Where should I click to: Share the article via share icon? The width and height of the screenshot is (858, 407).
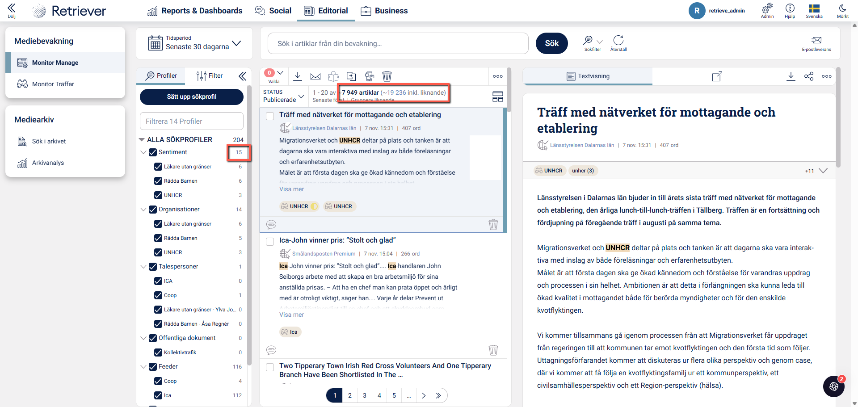[x=809, y=76]
